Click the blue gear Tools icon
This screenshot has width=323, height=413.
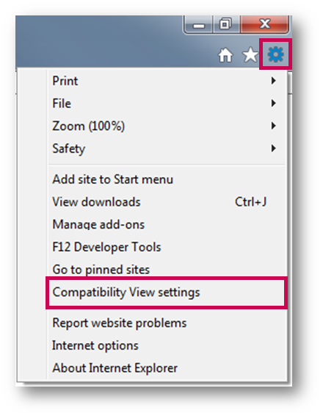pos(275,54)
